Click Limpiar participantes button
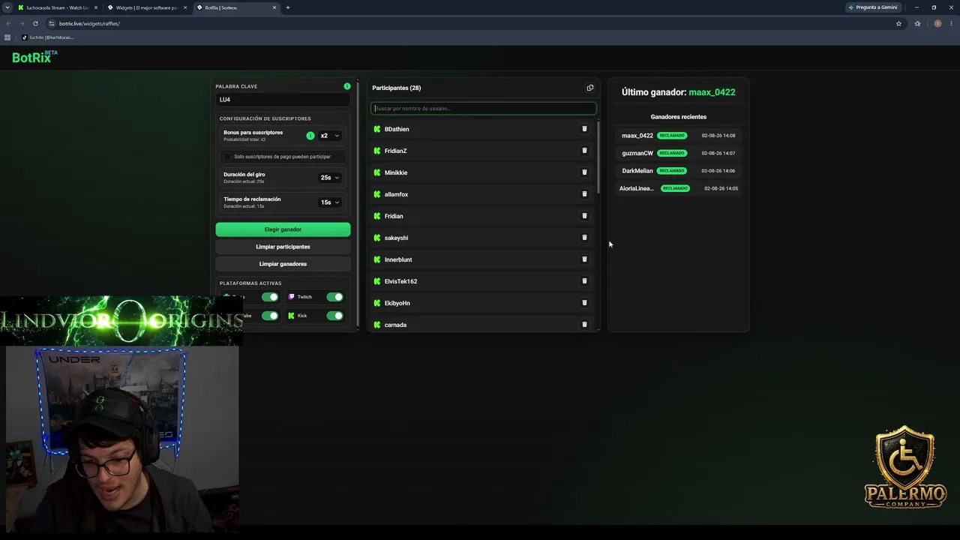Image resolution: width=960 pixels, height=540 pixels. (x=283, y=247)
